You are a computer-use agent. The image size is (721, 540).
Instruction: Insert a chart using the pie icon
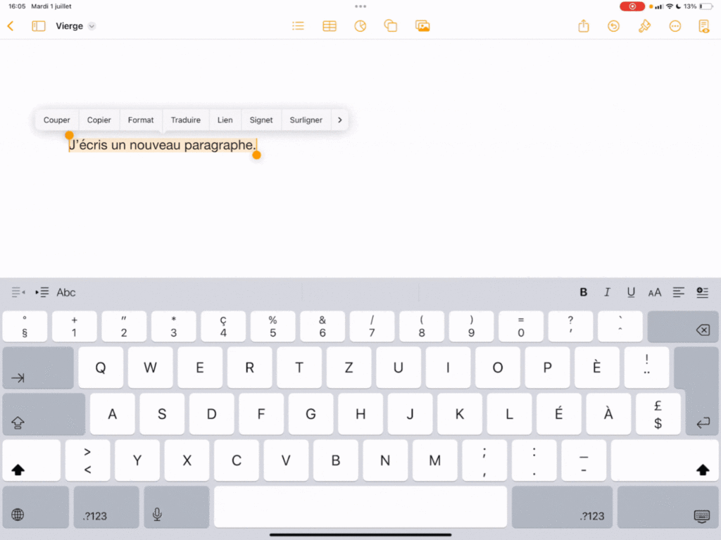point(360,26)
